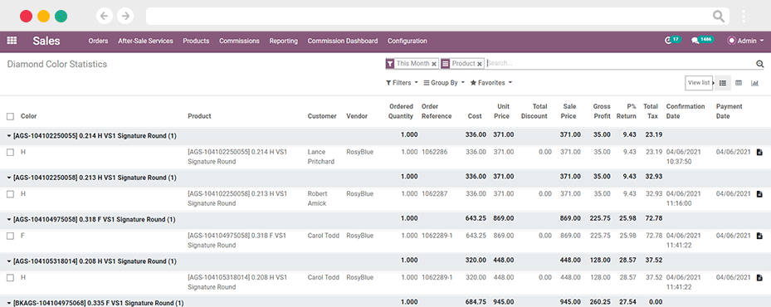
Task: Sort by the Confirmation Date column header
Action: click(x=686, y=112)
